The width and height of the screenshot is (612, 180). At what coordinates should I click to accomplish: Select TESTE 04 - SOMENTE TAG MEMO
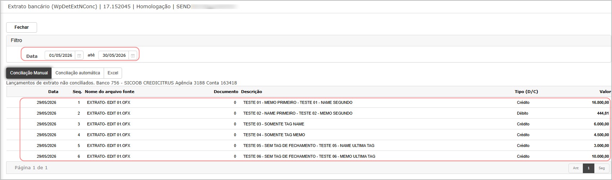click(x=274, y=135)
